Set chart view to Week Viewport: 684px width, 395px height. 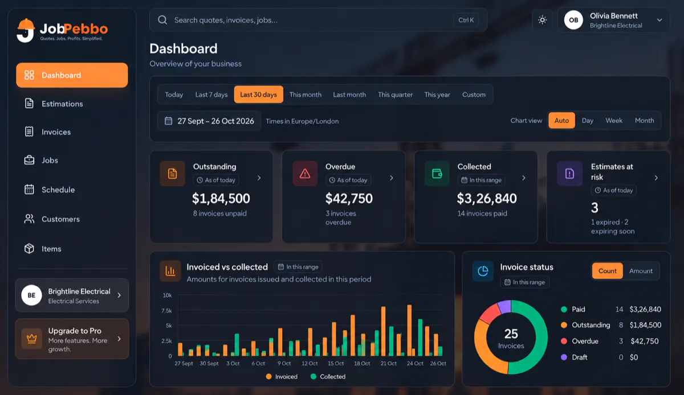[614, 121]
